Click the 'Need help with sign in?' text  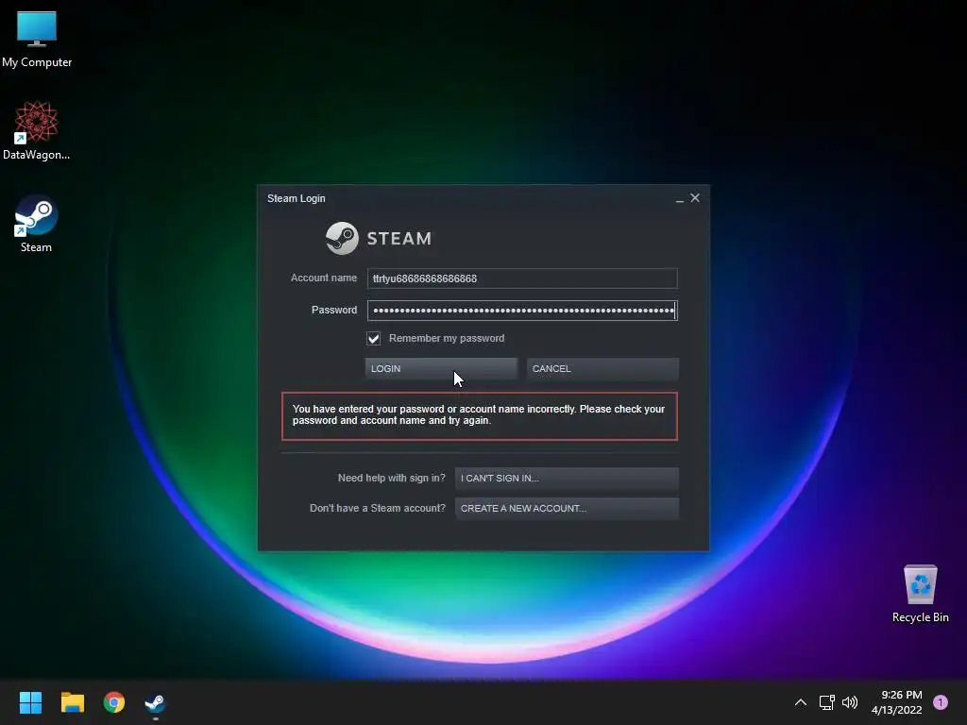click(392, 478)
